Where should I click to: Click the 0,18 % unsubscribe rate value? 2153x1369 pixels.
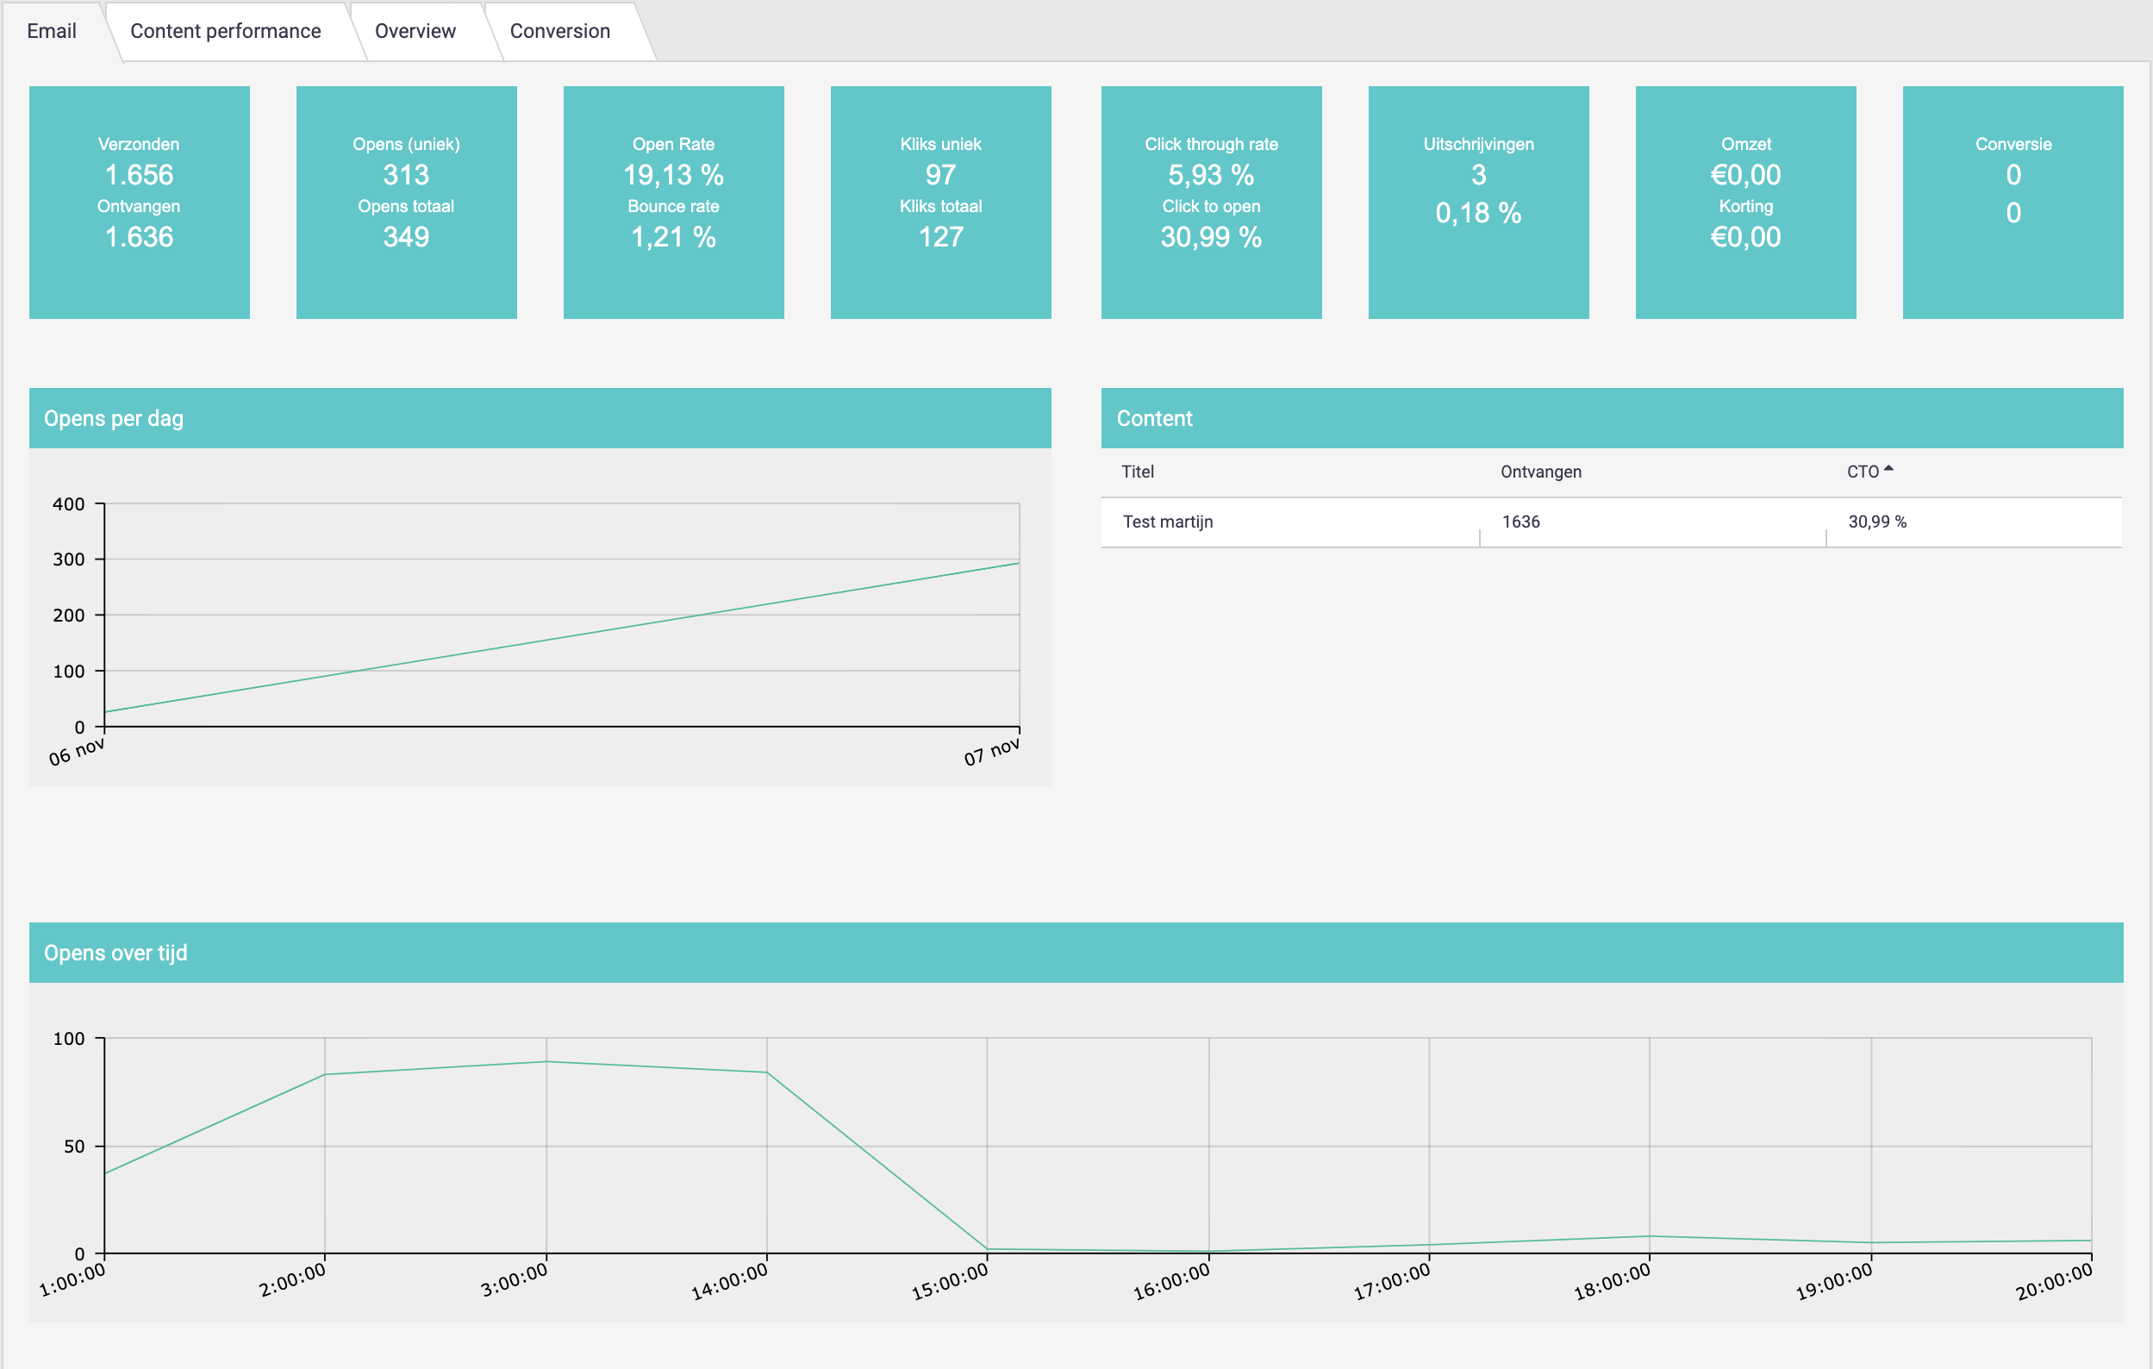click(x=1479, y=213)
